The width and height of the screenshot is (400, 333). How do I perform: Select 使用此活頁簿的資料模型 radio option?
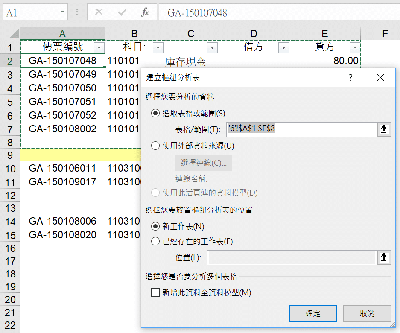click(x=155, y=193)
